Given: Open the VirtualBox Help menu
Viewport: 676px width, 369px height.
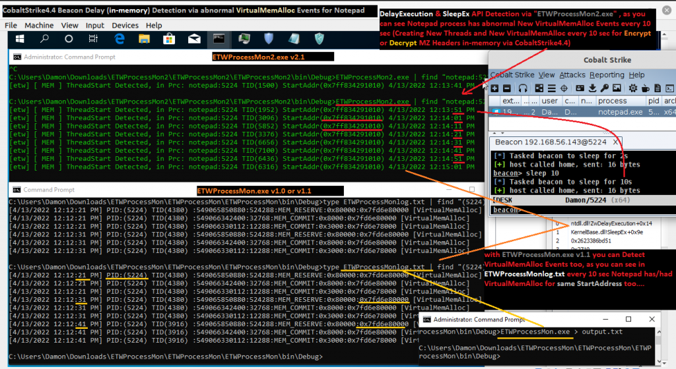Looking at the screenshot, I should 154,26.
